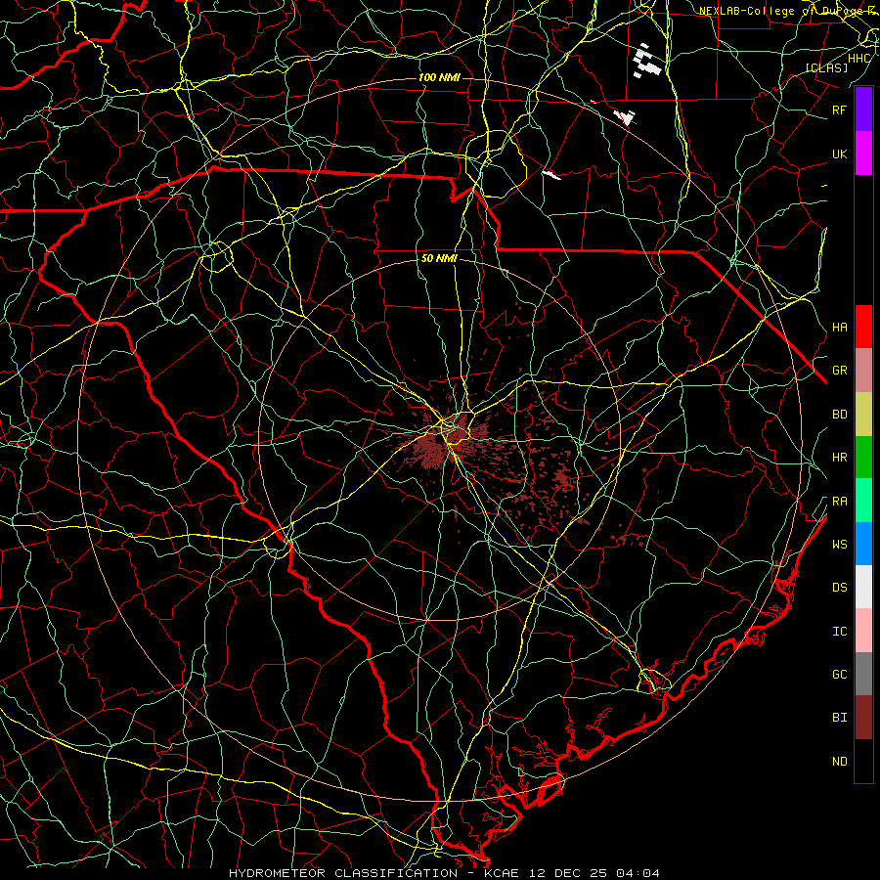
Task: Choose the light pink IC legend swatch
Action: [863, 631]
